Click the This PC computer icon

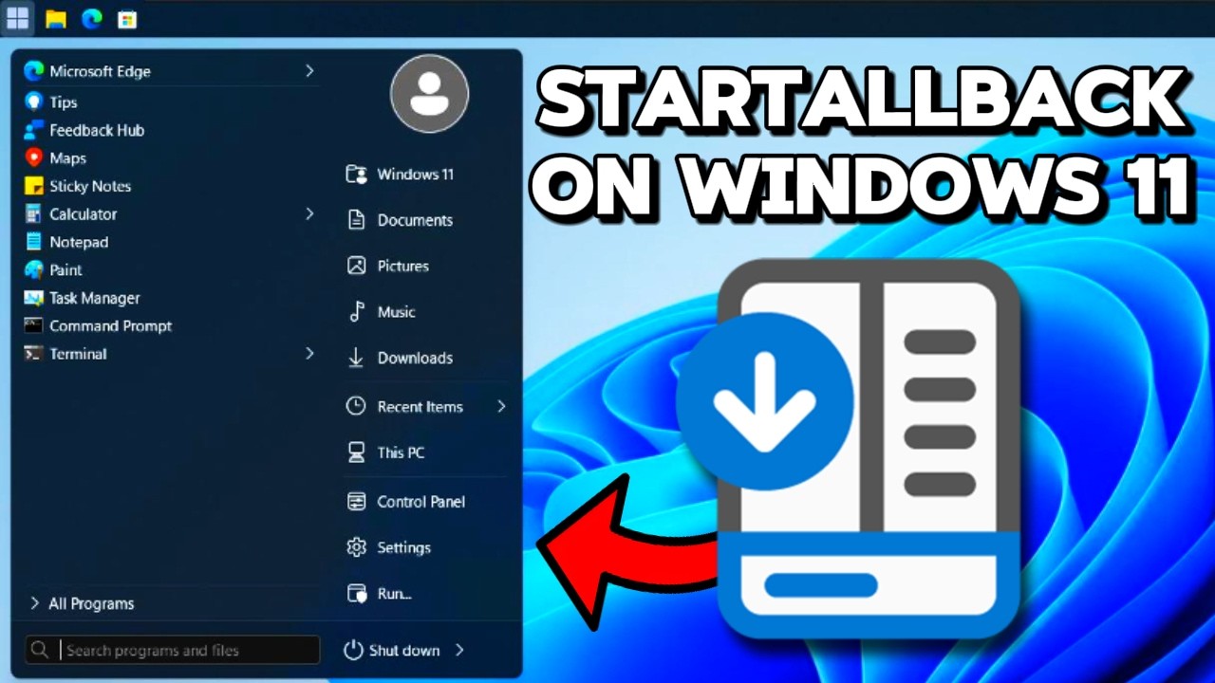tap(357, 452)
